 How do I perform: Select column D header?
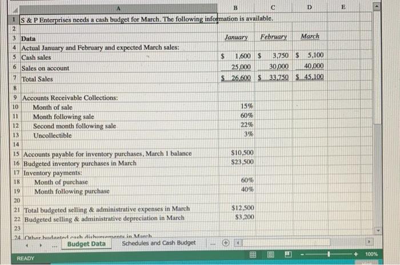point(309,7)
